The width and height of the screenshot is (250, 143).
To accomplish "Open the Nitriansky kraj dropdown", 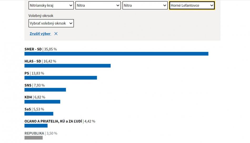I will [x=51, y=5].
